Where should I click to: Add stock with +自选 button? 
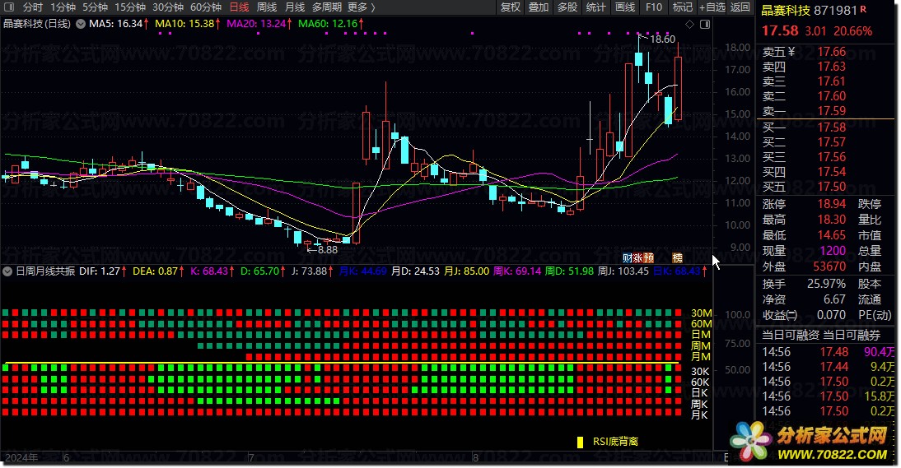pyautogui.click(x=712, y=7)
